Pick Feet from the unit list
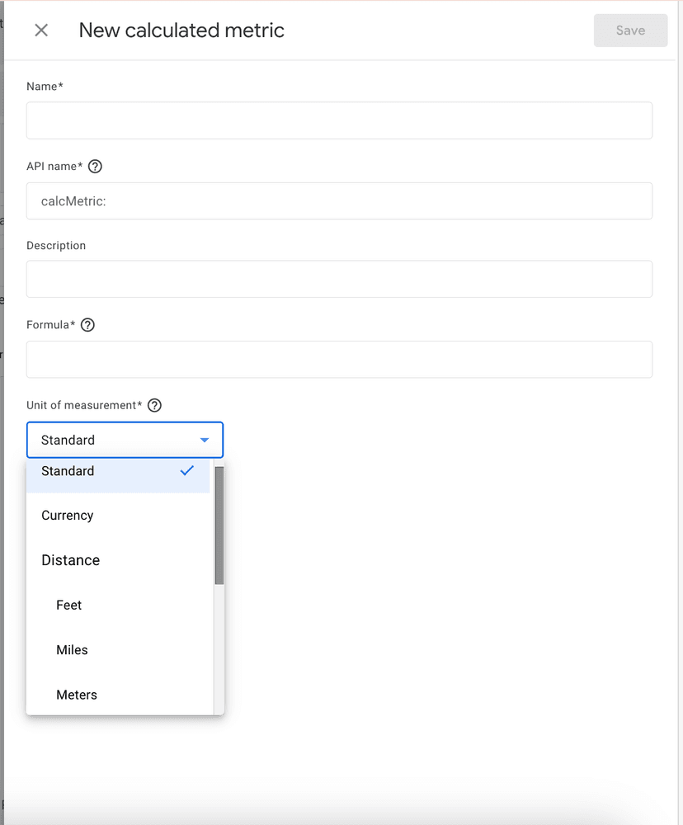Image resolution: width=683 pixels, height=825 pixels. [68, 605]
